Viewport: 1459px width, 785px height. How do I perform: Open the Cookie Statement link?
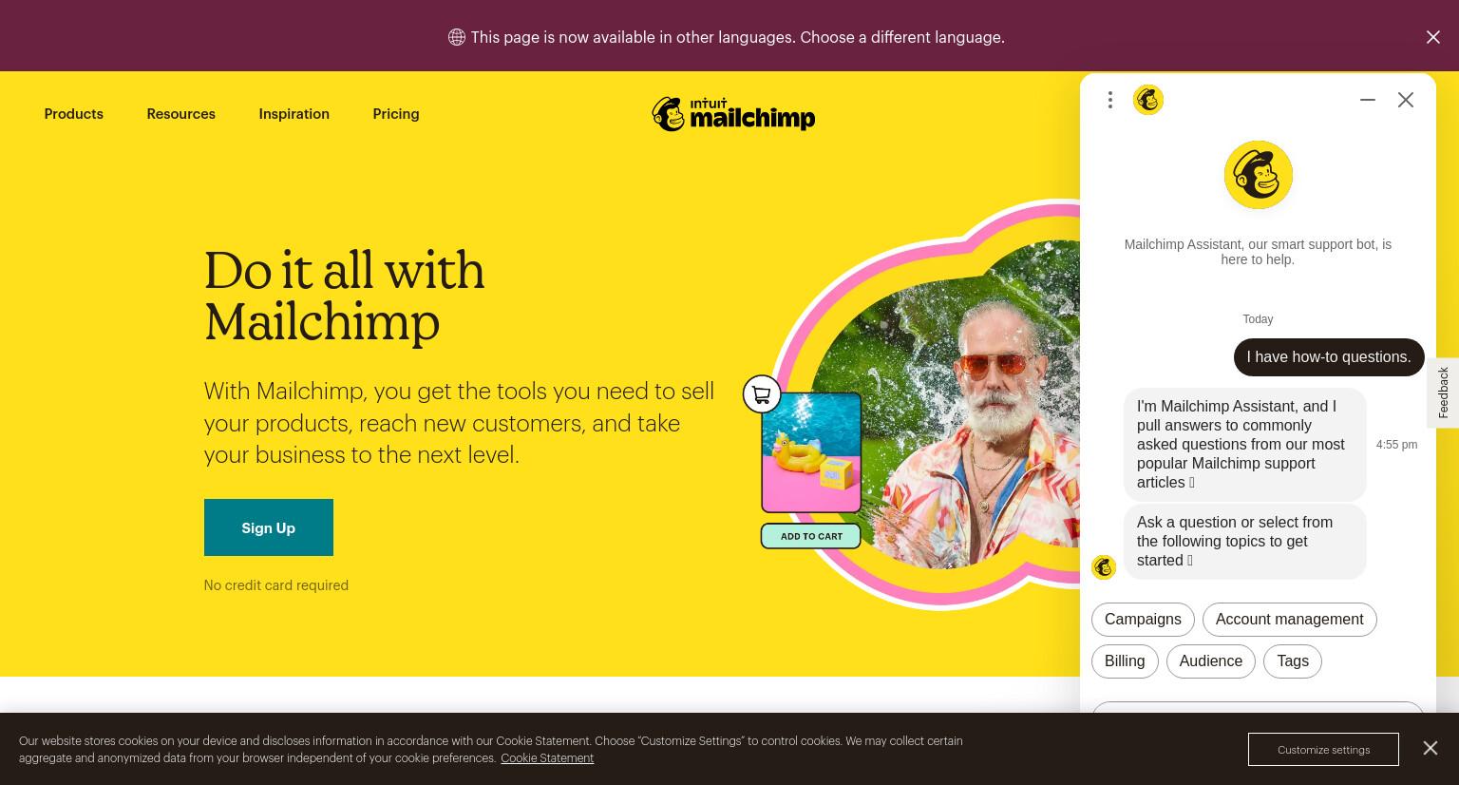547,758
